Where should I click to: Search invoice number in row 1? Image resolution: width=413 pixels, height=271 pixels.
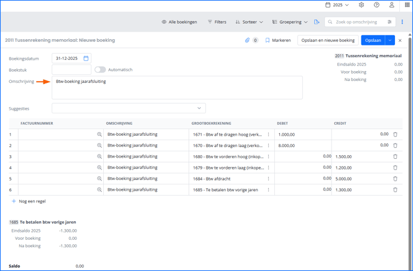point(100,135)
